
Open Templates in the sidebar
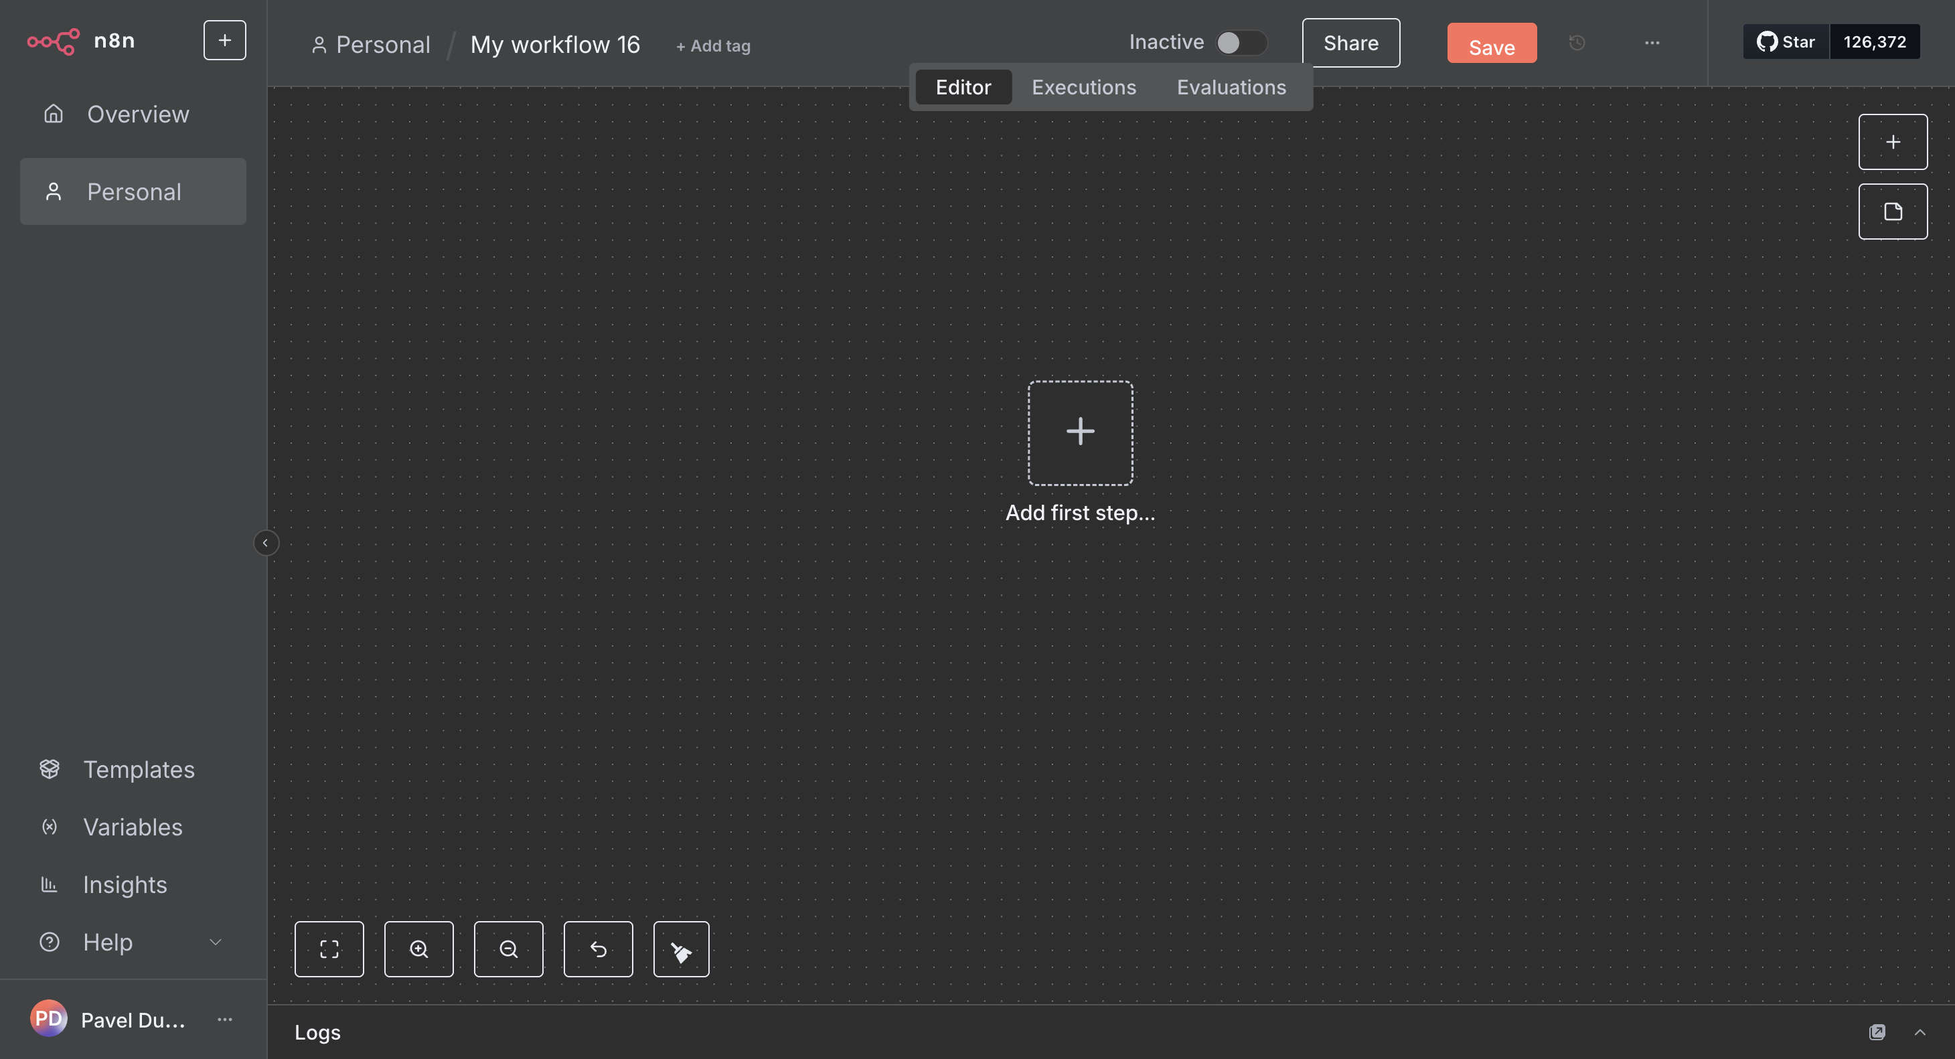(138, 769)
